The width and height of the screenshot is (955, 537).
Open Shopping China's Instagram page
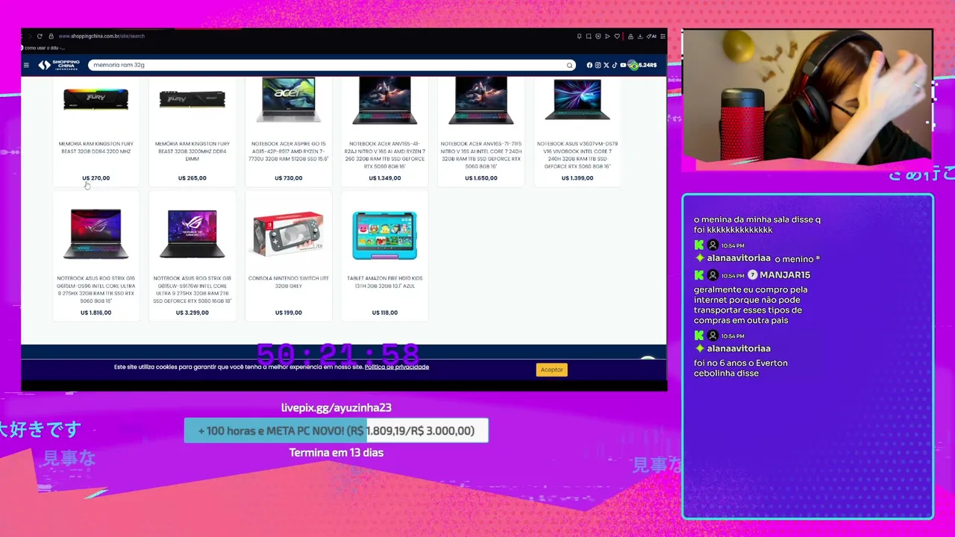(x=598, y=65)
